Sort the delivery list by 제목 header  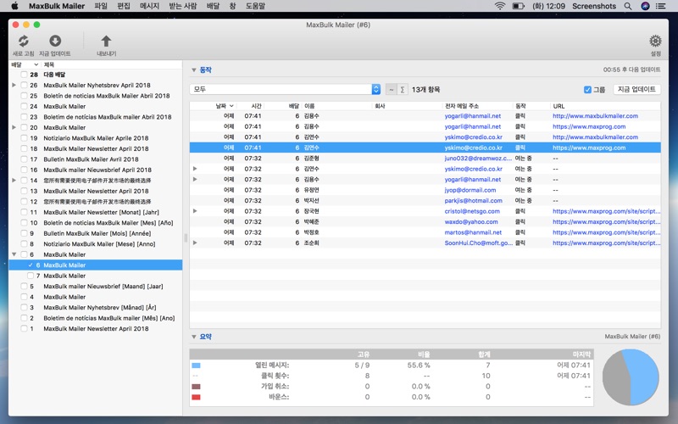click(49, 64)
